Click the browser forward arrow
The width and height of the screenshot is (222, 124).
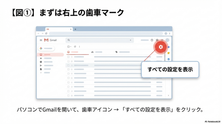click(42, 34)
